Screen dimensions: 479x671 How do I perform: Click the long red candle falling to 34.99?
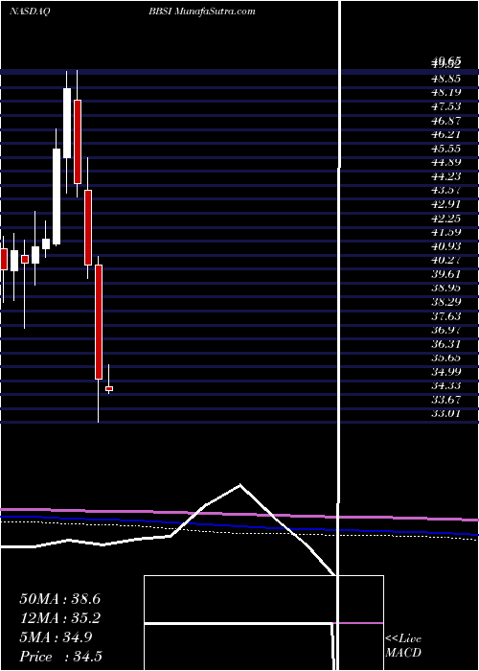click(x=99, y=322)
